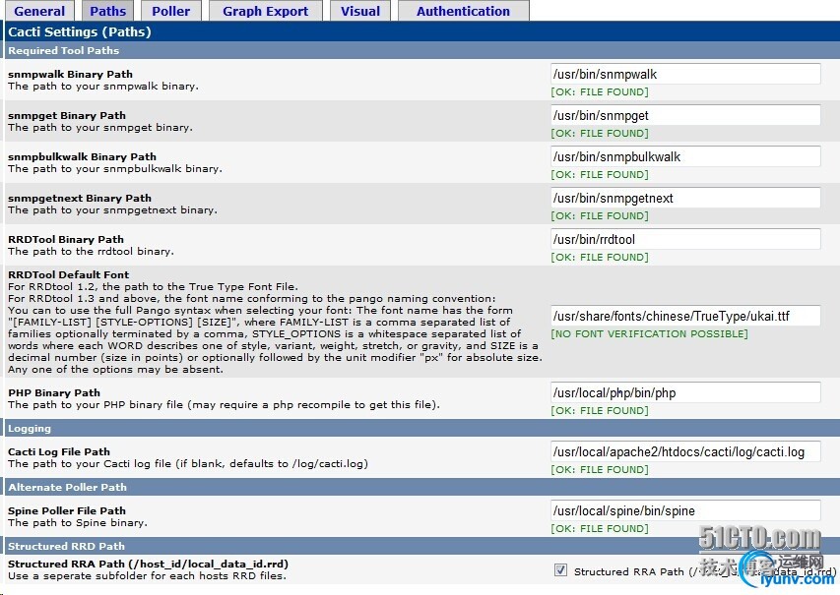Click the "RRDTool Binary Path" label
Viewport: 840px width, 595px height.
66,239
